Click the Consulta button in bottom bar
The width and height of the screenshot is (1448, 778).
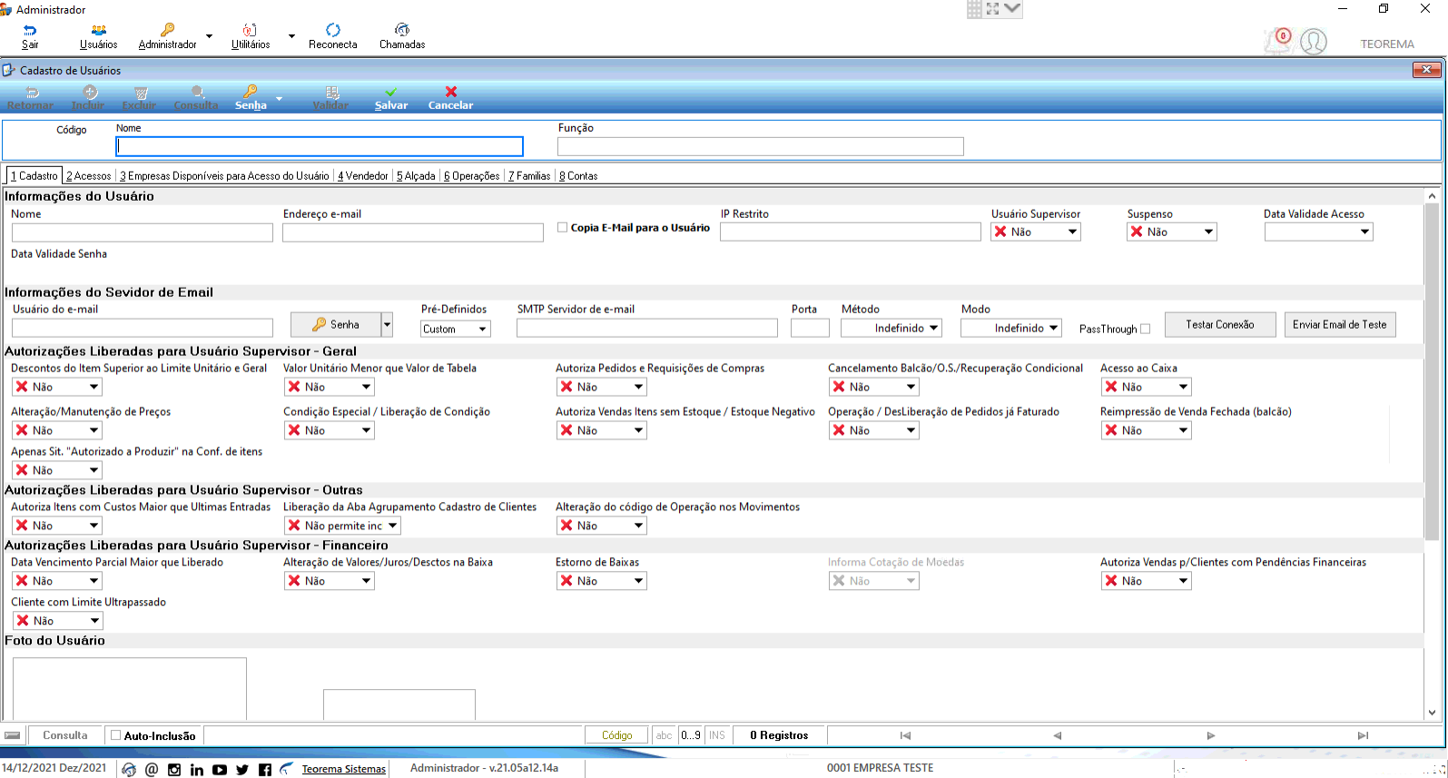coord(65,736)
